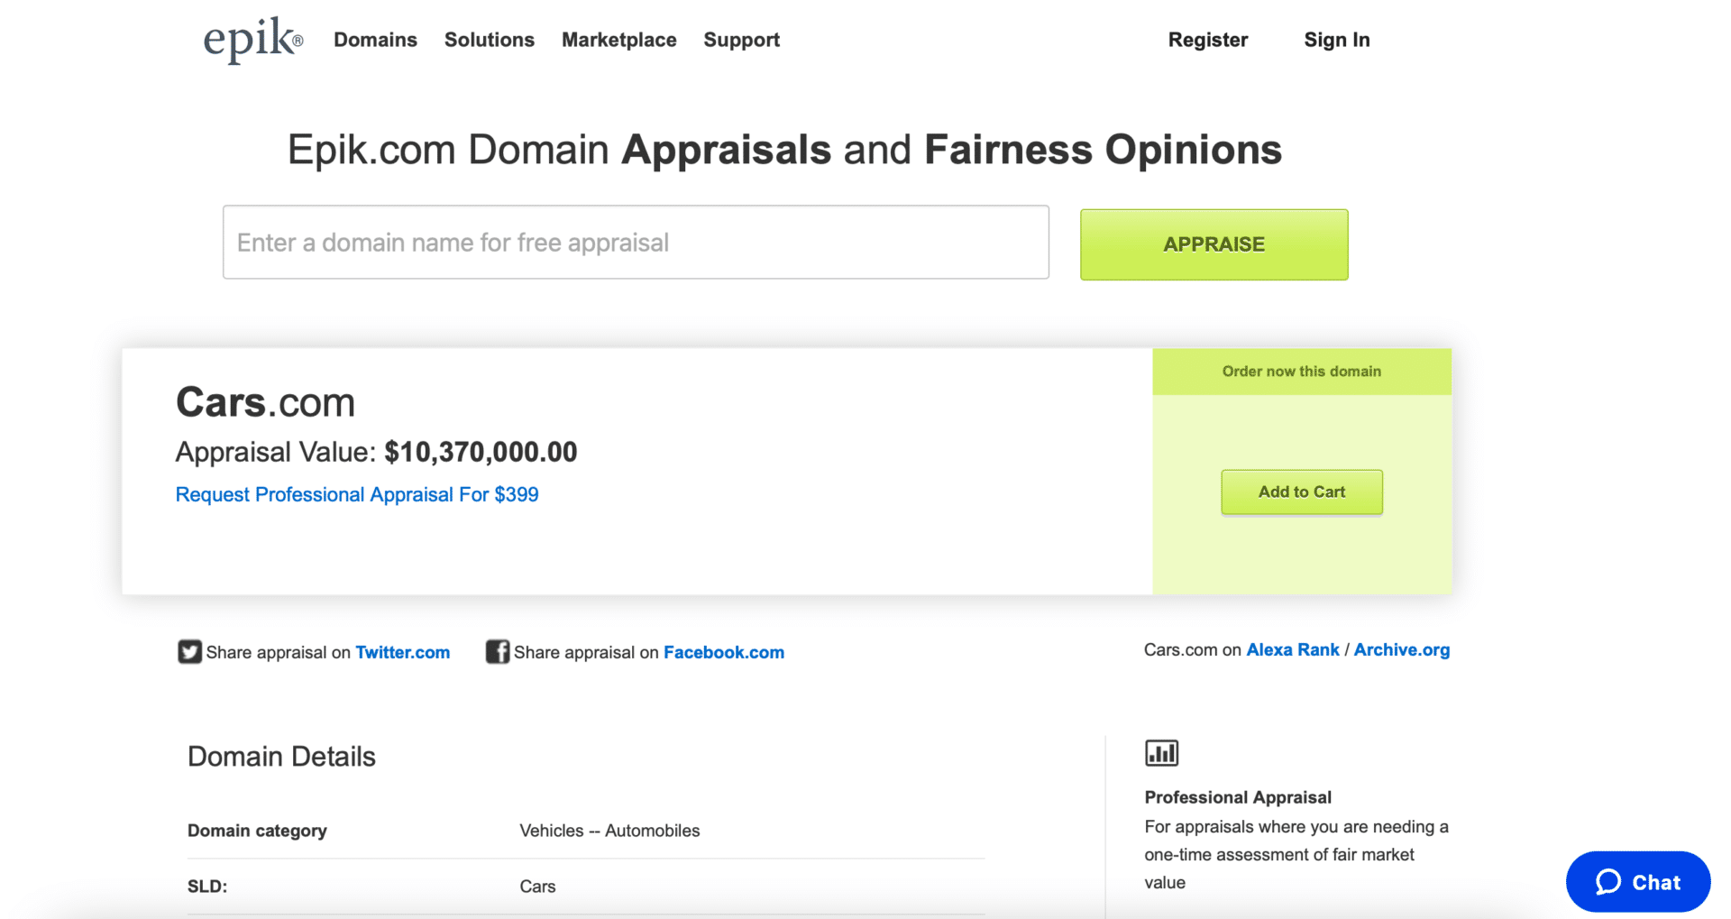This screenshot has height=919, width=1731.
Task: Open the Archive.org link
Action: pos(1401,649)
